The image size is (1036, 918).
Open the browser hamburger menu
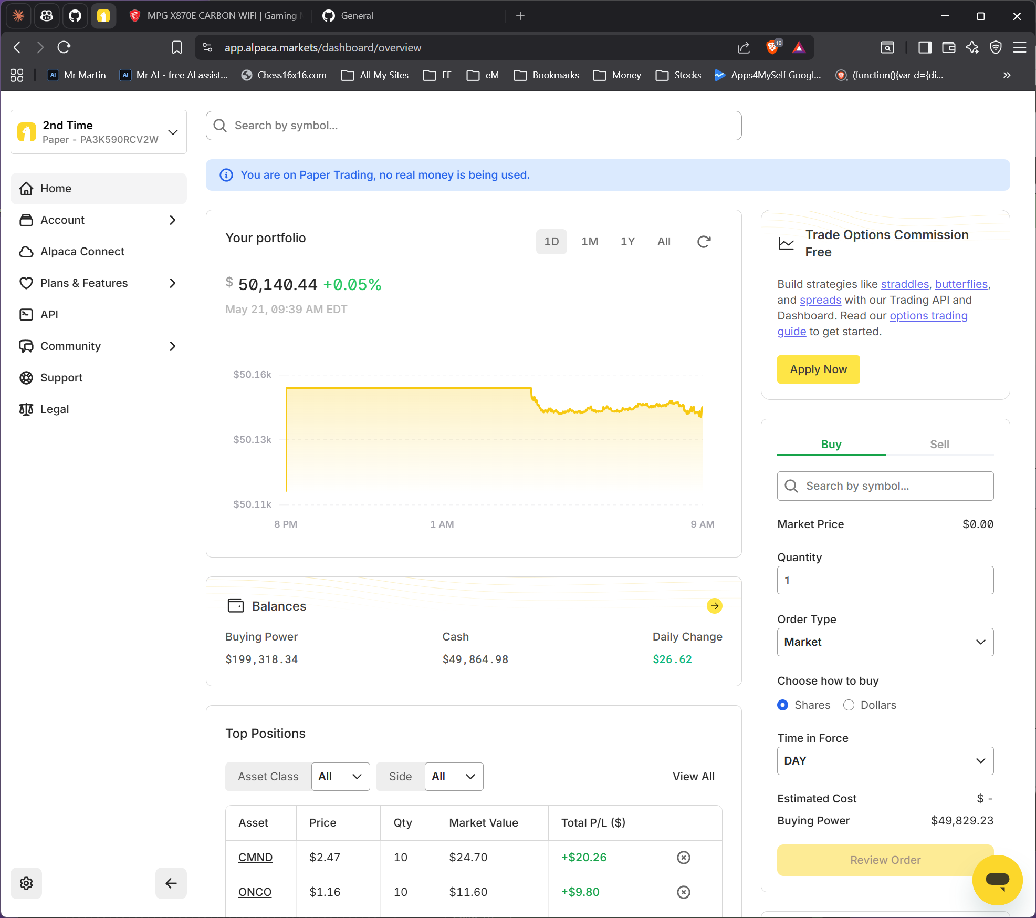(x=1020, y=48)
